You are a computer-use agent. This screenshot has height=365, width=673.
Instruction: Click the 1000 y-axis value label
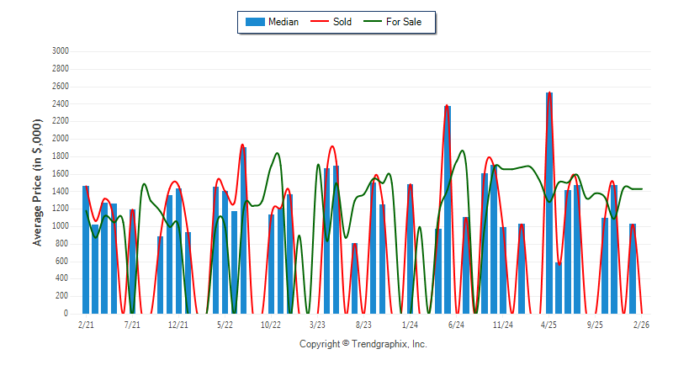(60, 226)
